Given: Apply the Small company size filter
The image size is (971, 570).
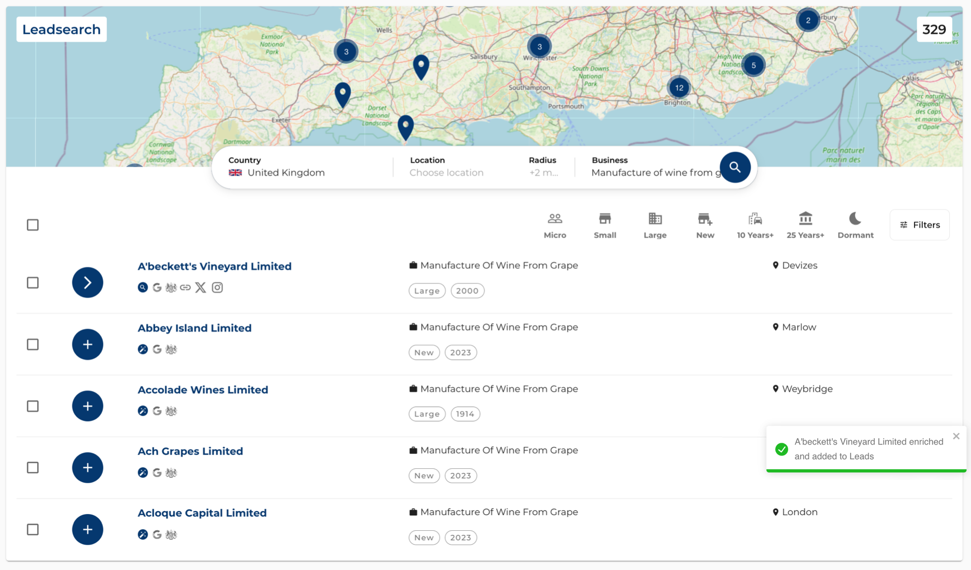Looking at the screenshot, I should 604,225.
